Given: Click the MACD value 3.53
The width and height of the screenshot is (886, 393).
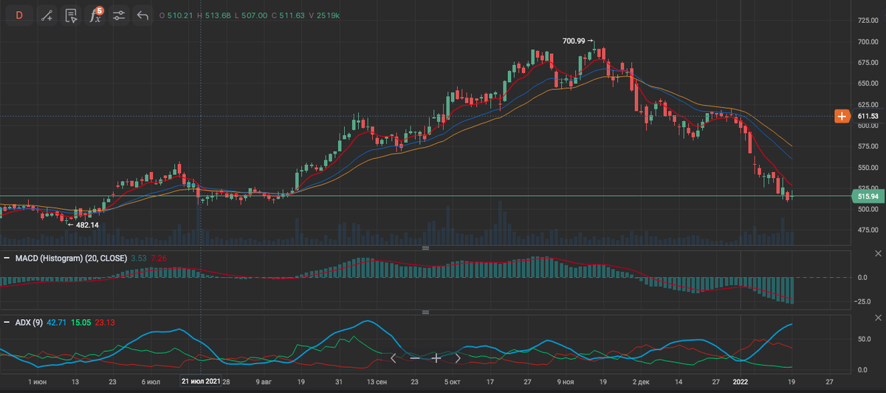Looking at the screenshot, I should [138, 258].
